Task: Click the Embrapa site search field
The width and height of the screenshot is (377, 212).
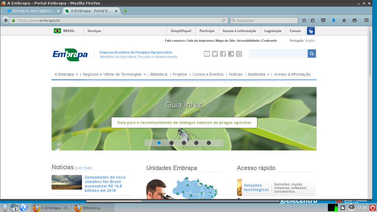Action: pyautogui.click(x=278, y=54)
